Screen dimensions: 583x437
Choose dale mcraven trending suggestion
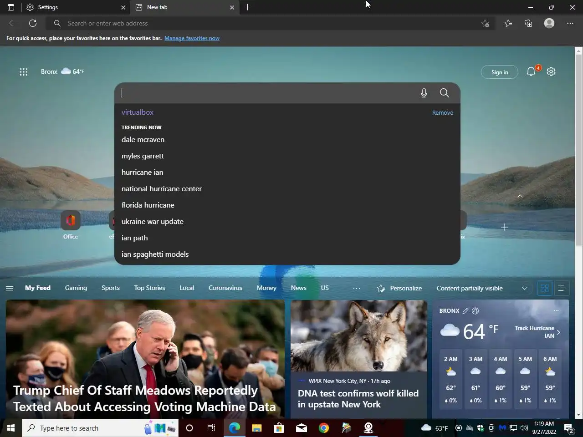click(287, 139)
